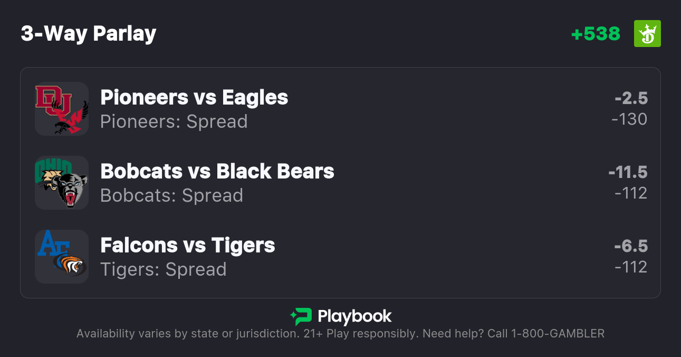Click the +538 parlay odds

coord(596,34)
